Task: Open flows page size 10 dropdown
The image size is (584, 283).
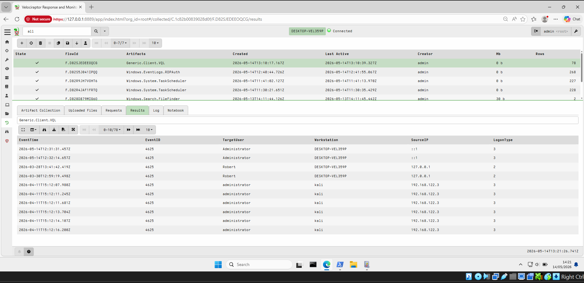Action: click(155, 43)
